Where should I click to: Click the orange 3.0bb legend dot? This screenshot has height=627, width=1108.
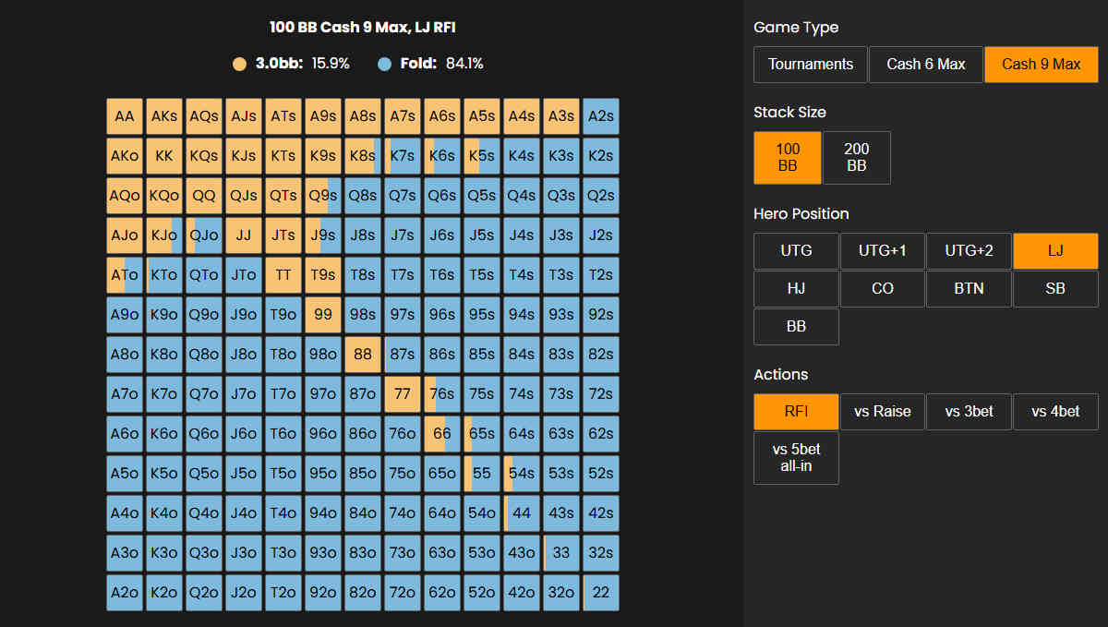240,64
